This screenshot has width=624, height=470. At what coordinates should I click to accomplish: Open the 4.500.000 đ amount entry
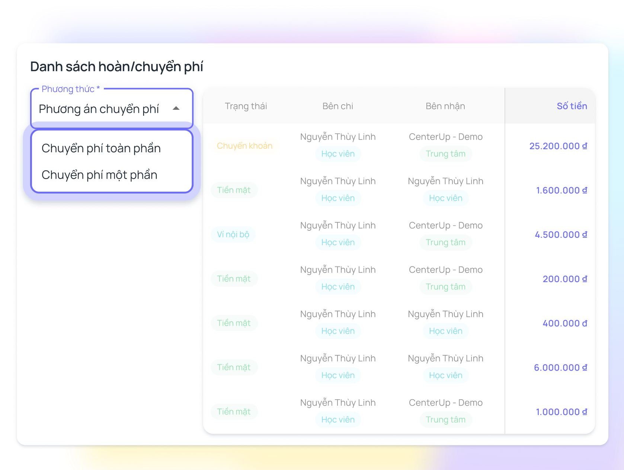point(561,234)
